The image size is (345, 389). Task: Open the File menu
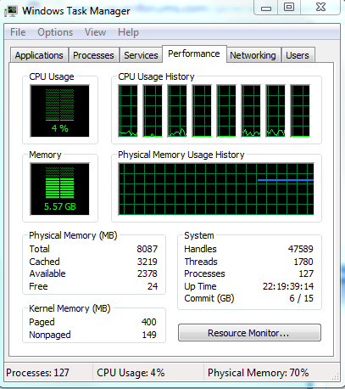18,32
